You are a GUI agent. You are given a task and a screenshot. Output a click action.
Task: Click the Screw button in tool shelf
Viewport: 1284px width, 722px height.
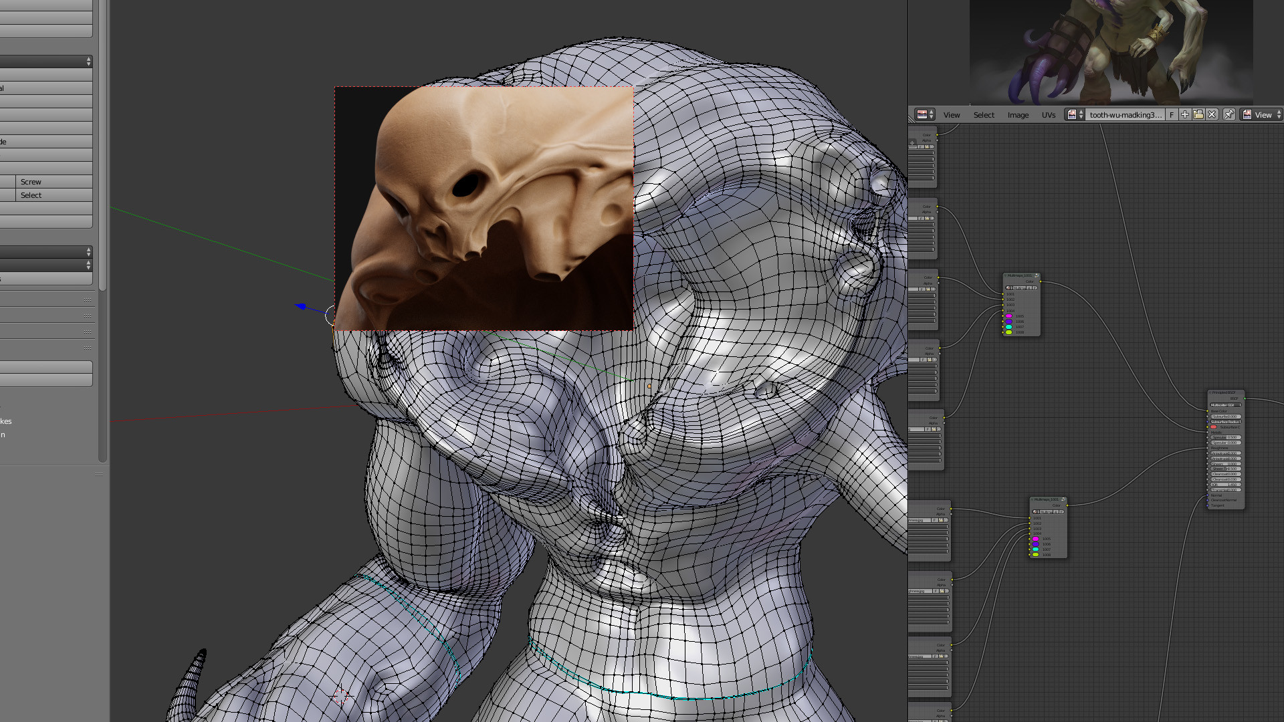click(55, 182)
